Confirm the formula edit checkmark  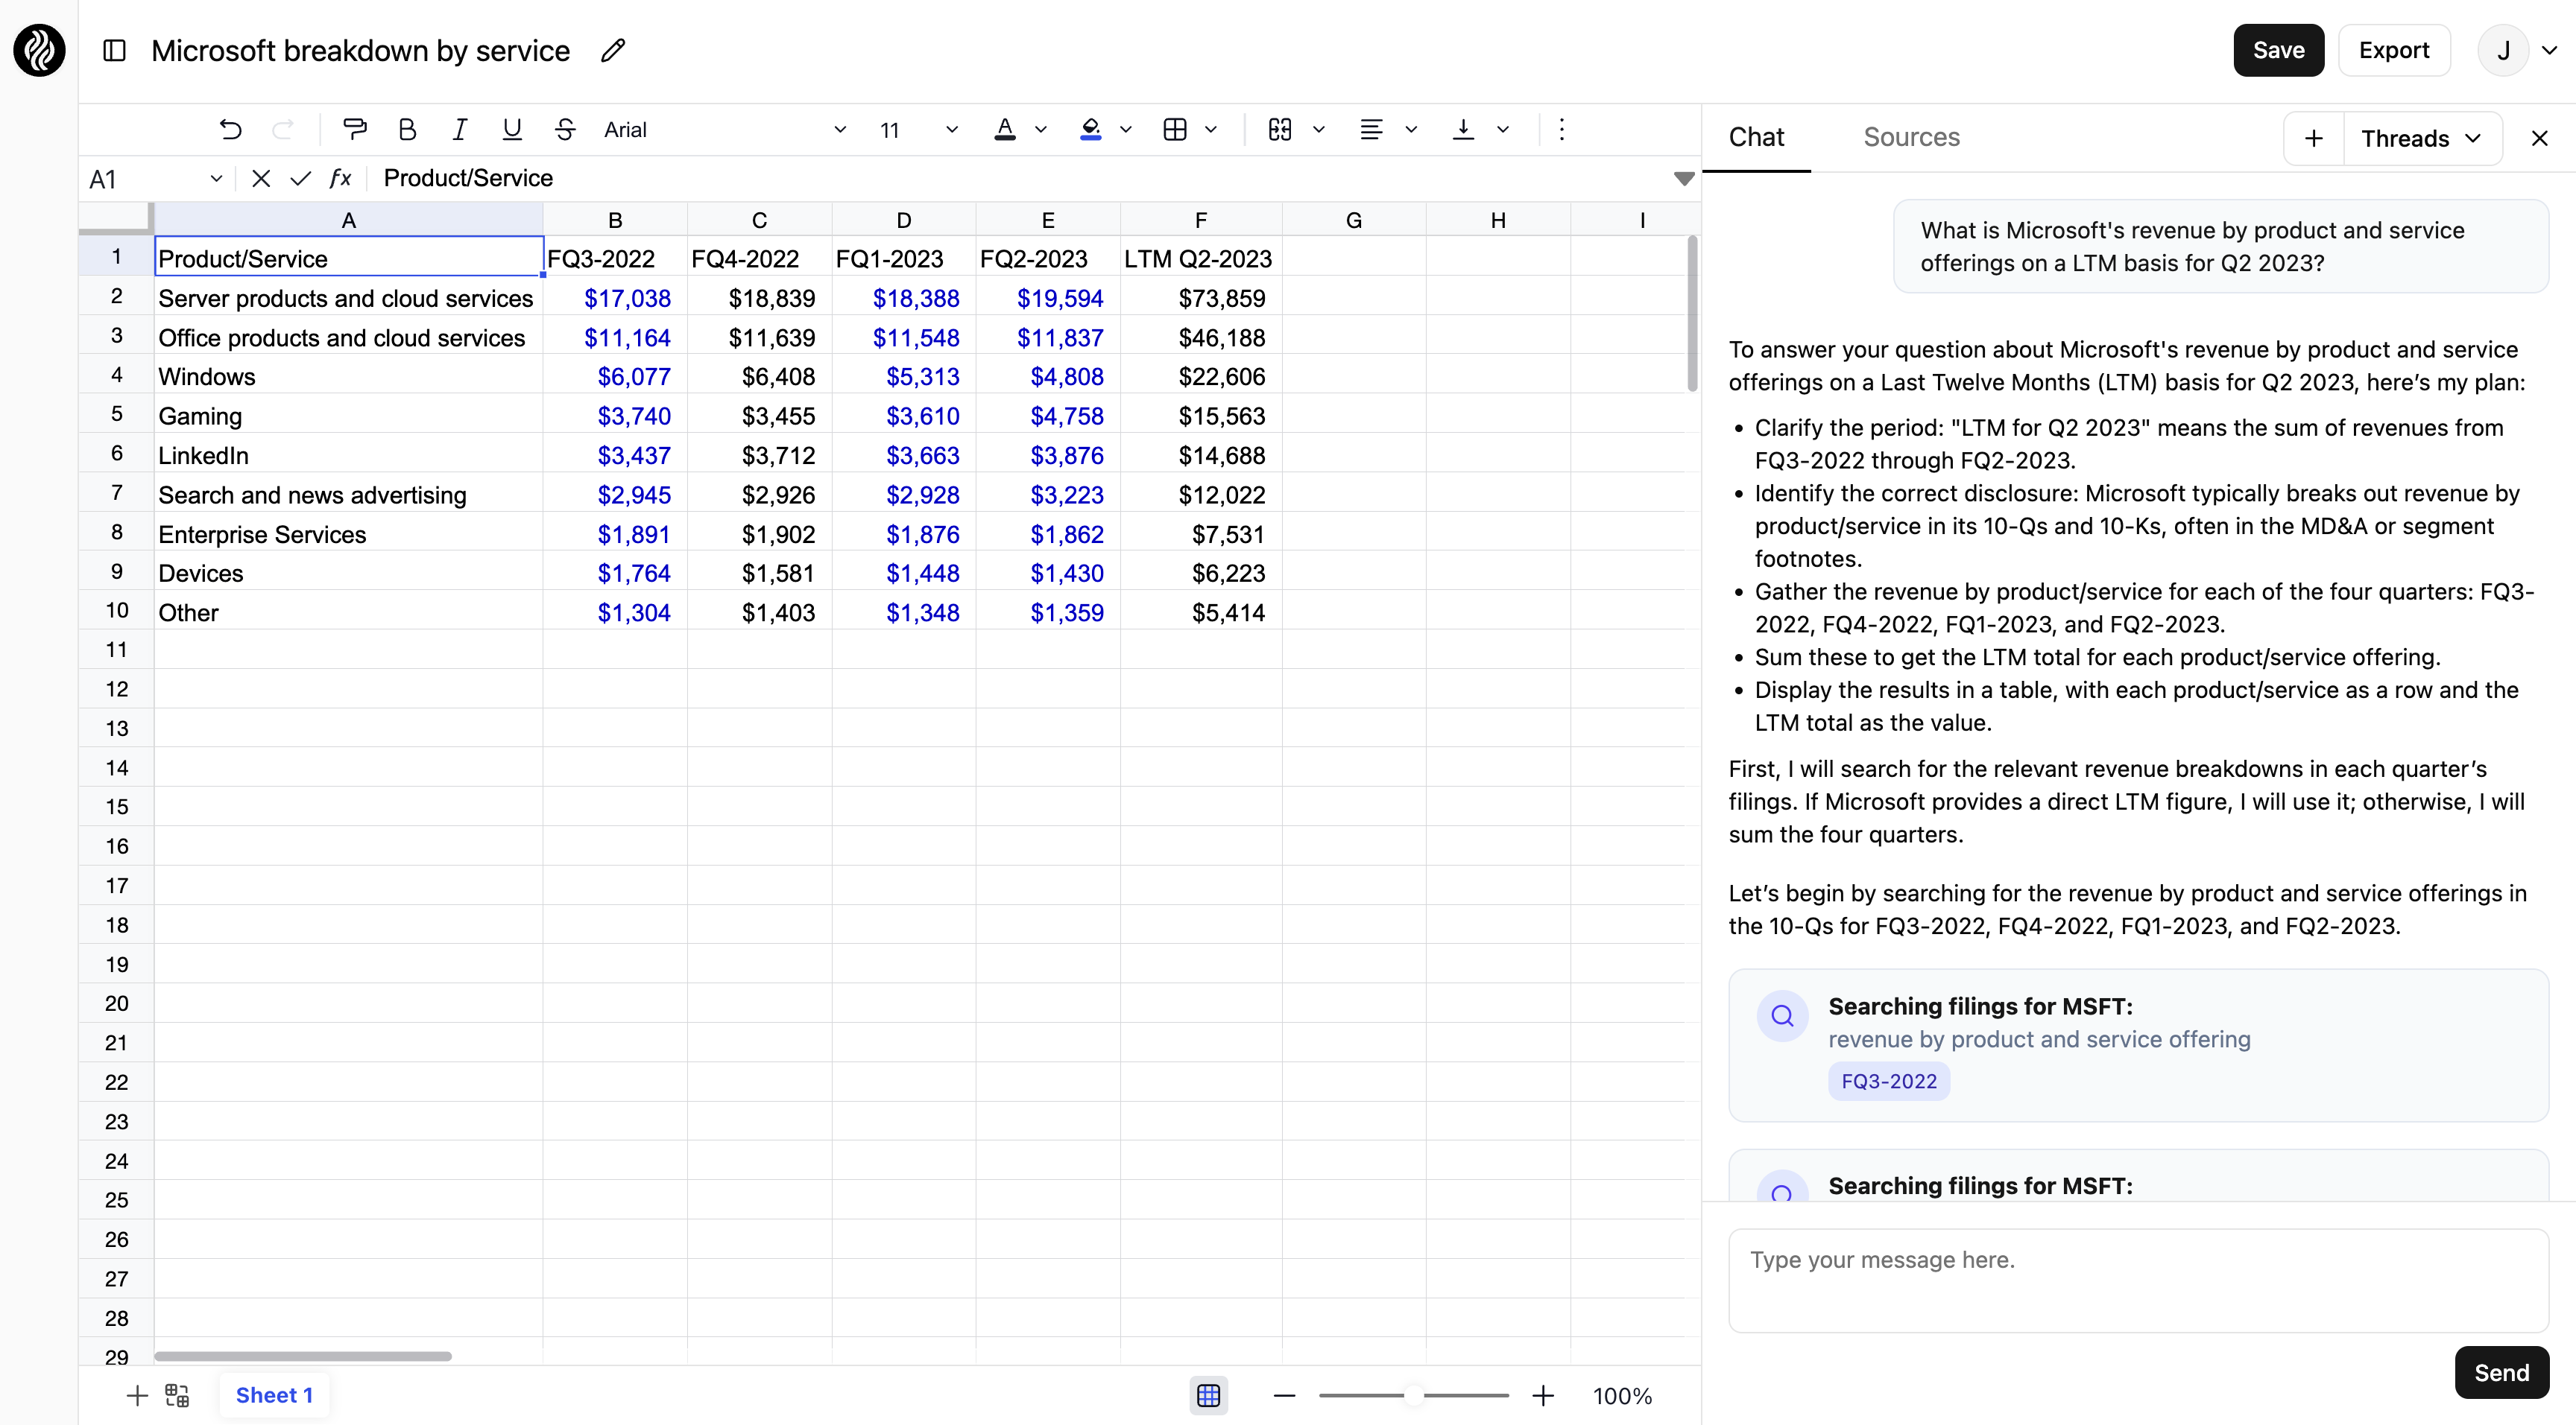tap(300, 178)
